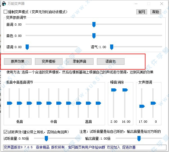Click the 万能变声器 headphone app icon

pos(4,4)
